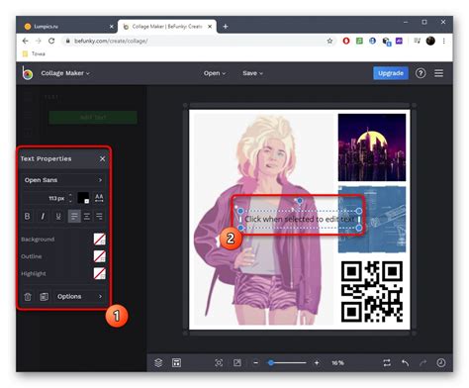Select right text alignment
Viewport: 469px width, 388px height.
click(x=99, y=217)
